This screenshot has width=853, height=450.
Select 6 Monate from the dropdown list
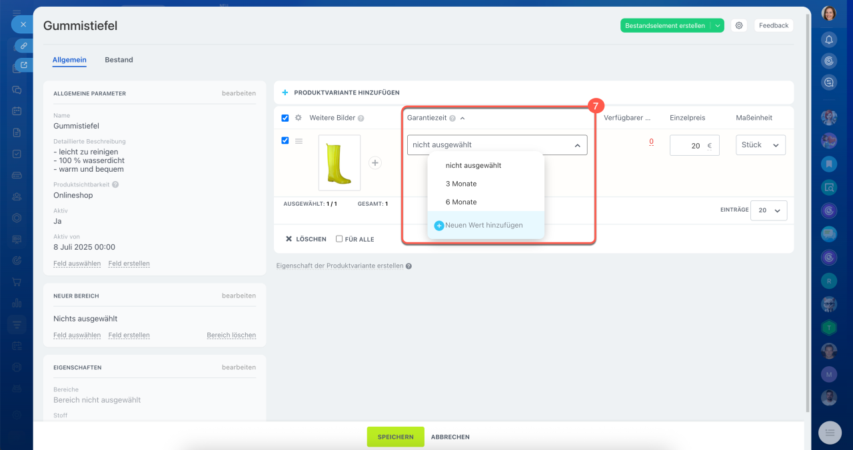[x=461, y=202]
